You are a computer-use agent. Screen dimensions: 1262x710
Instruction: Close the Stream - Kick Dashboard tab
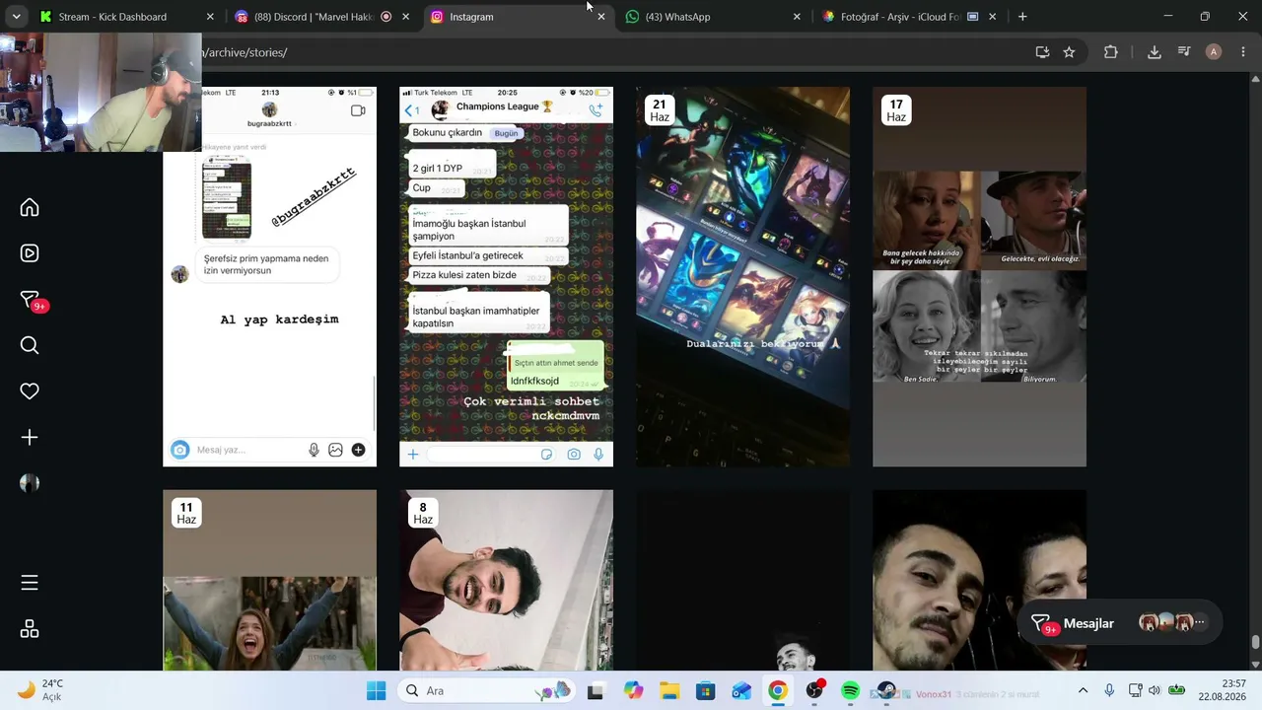point(210,17)
